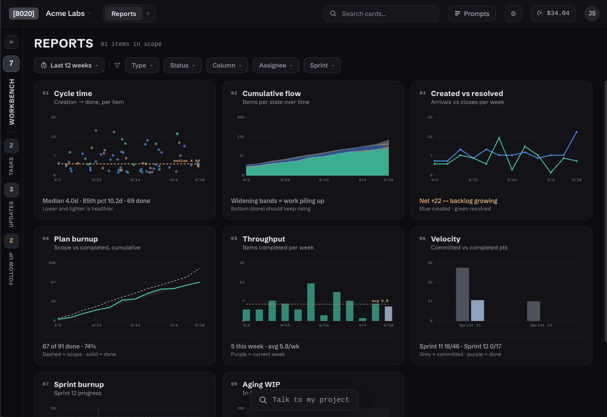Open the Assignee filter dropdown
The width and height of the screenshot is (607, 417).
coord(276,65)
